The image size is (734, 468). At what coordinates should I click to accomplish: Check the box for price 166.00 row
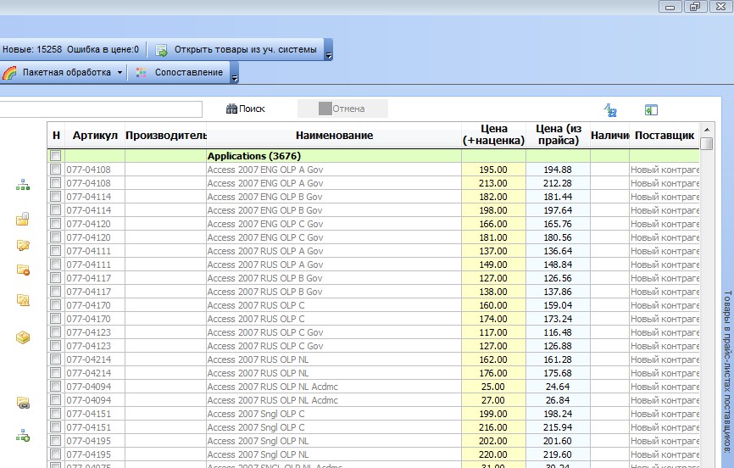[x=56, y=224]
